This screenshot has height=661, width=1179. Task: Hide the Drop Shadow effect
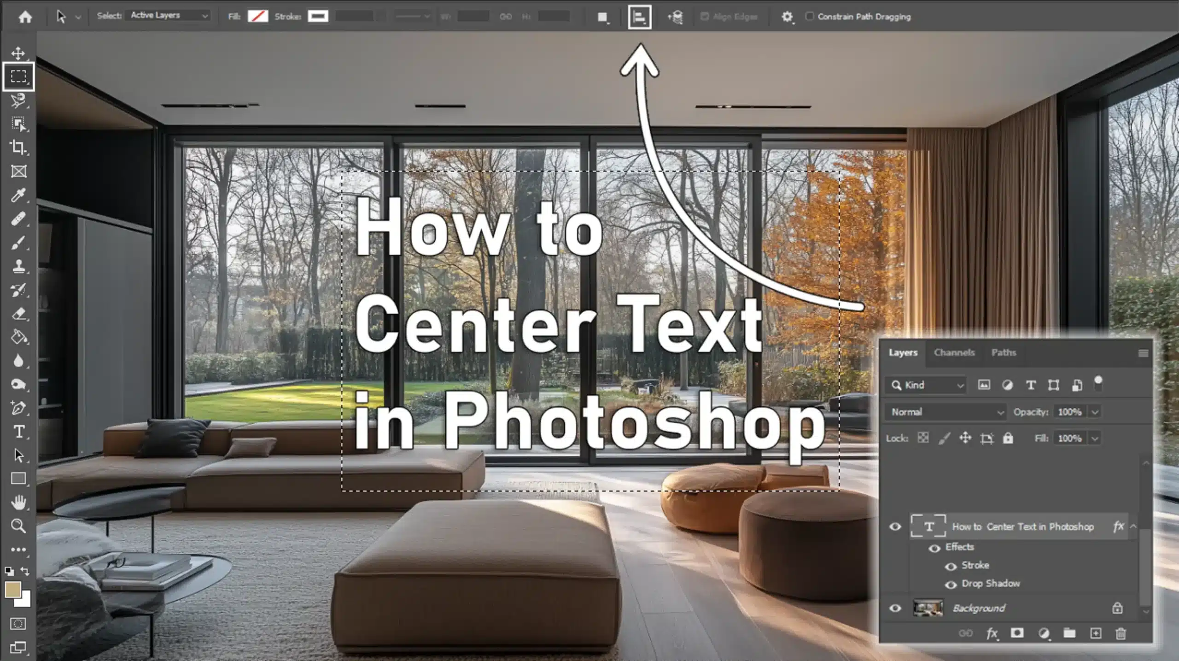click(x=951, y=585)
